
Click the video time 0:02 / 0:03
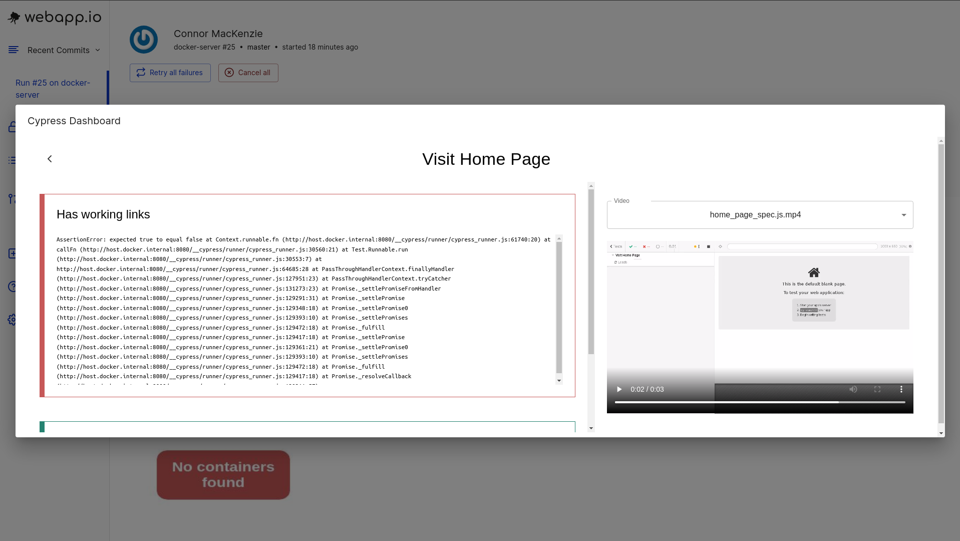tap(647, 389)
